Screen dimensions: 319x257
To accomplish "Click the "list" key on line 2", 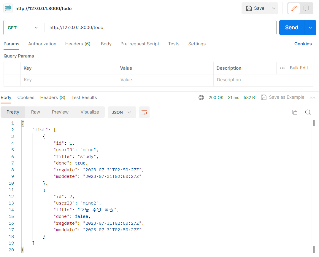I will point(40,130).
